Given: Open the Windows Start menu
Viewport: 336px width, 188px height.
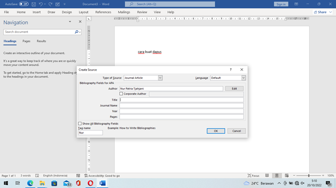Looking at the screenshot, I should coord(6,183).
